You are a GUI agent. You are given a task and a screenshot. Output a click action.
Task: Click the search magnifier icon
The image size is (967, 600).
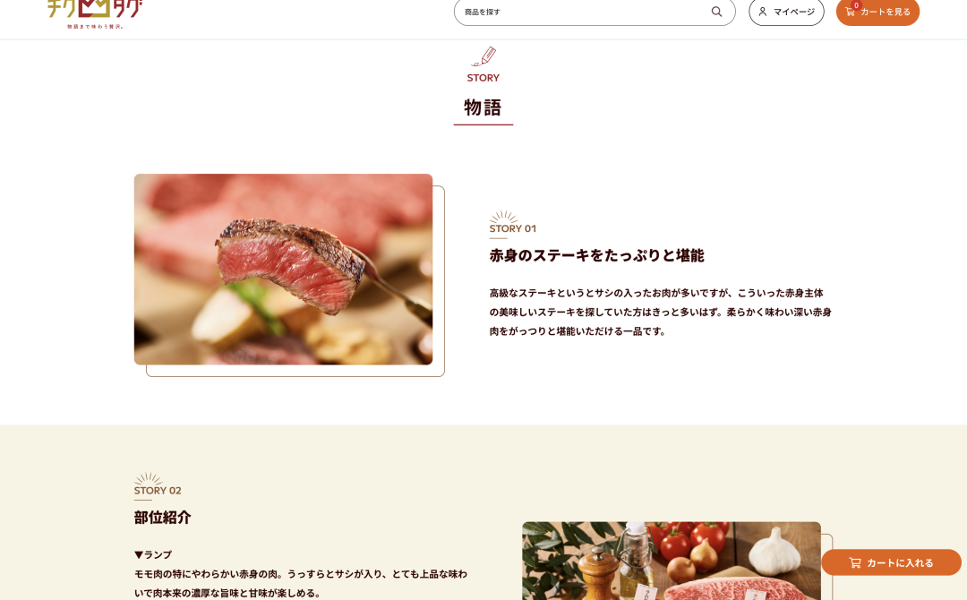[x=716, y=12]
